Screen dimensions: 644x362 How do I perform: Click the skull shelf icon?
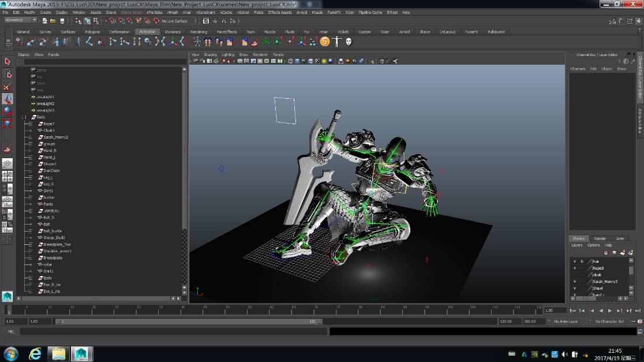[x=349, y=42]
